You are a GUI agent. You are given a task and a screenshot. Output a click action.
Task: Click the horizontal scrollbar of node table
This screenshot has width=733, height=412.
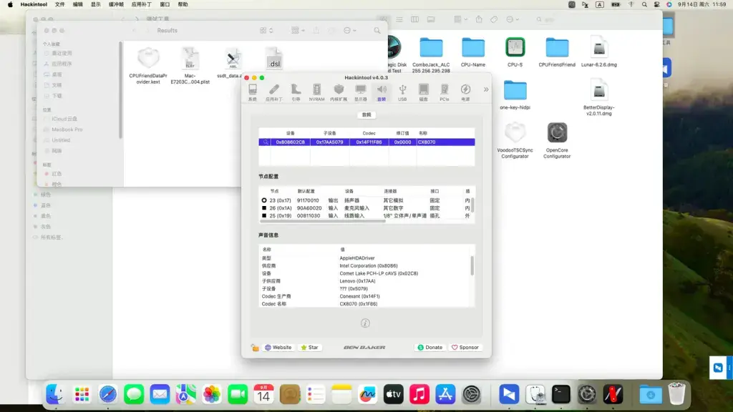[323, 222]
